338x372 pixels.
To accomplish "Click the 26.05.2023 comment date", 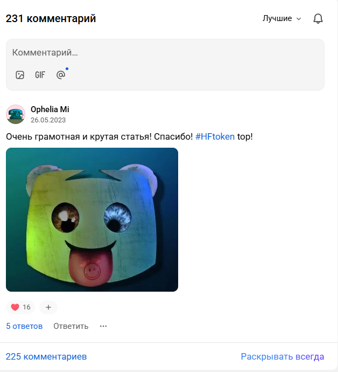I will tap(48, 120).
